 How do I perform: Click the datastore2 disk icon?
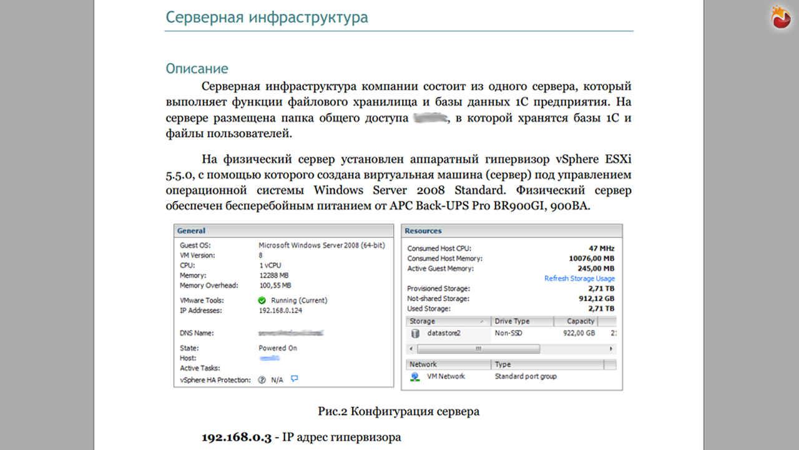(x=414, y=333)
